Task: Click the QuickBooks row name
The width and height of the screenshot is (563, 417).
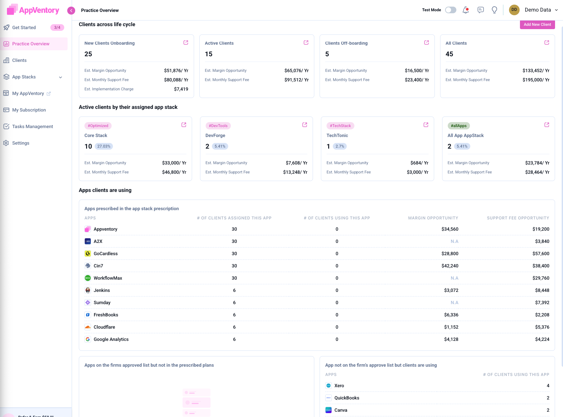Action: point(347,398)
